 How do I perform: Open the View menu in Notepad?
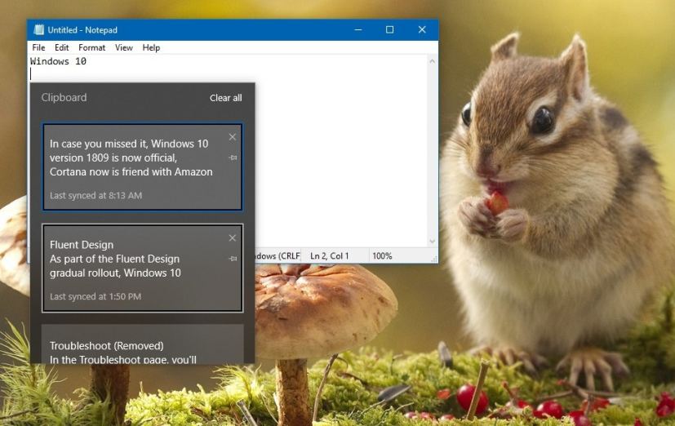point(124,48)
